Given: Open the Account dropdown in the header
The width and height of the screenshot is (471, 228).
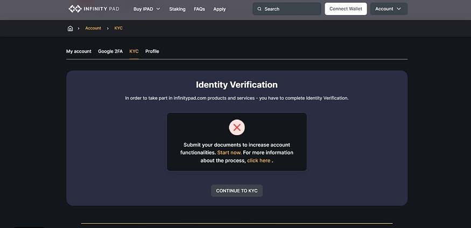Looking at the screenshot, I should coord(388,9).
